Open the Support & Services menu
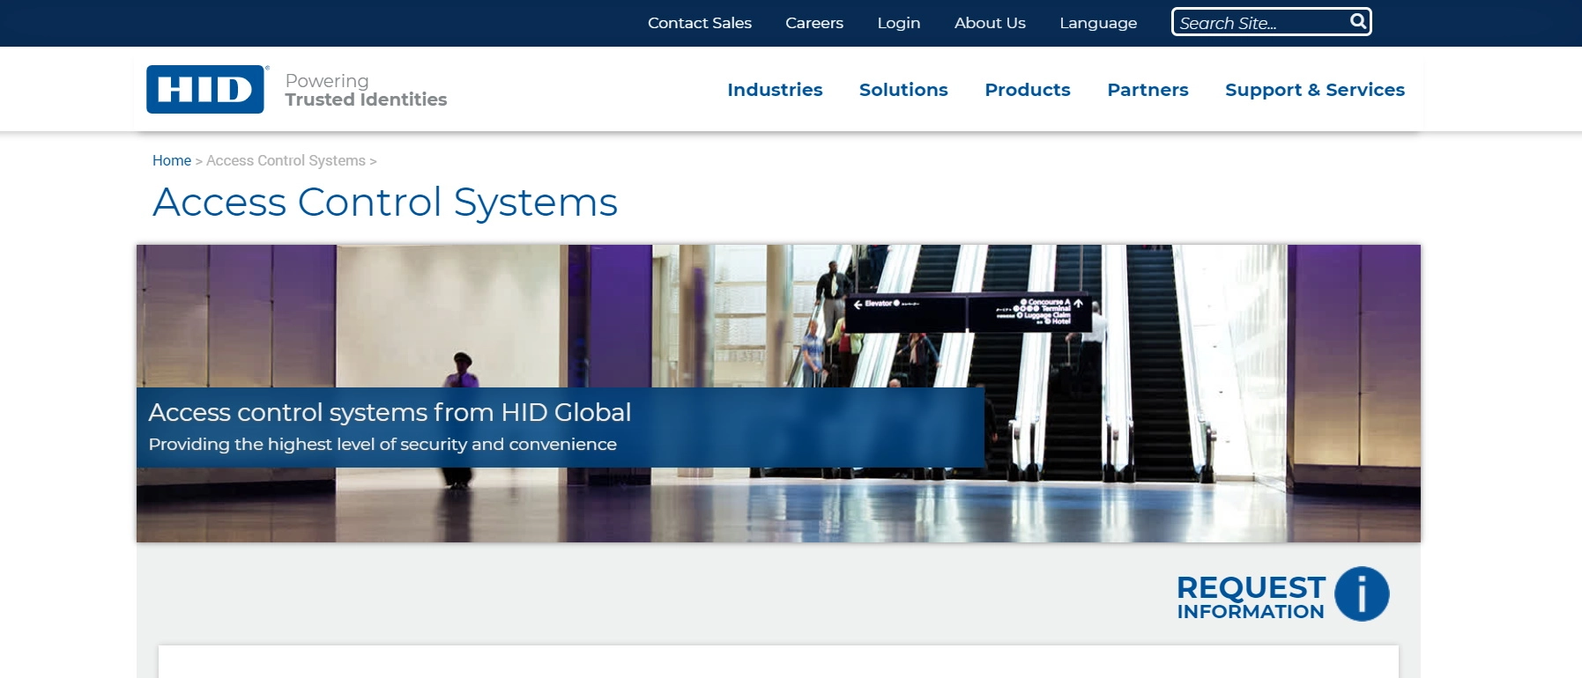 (x=1315, y=90)
